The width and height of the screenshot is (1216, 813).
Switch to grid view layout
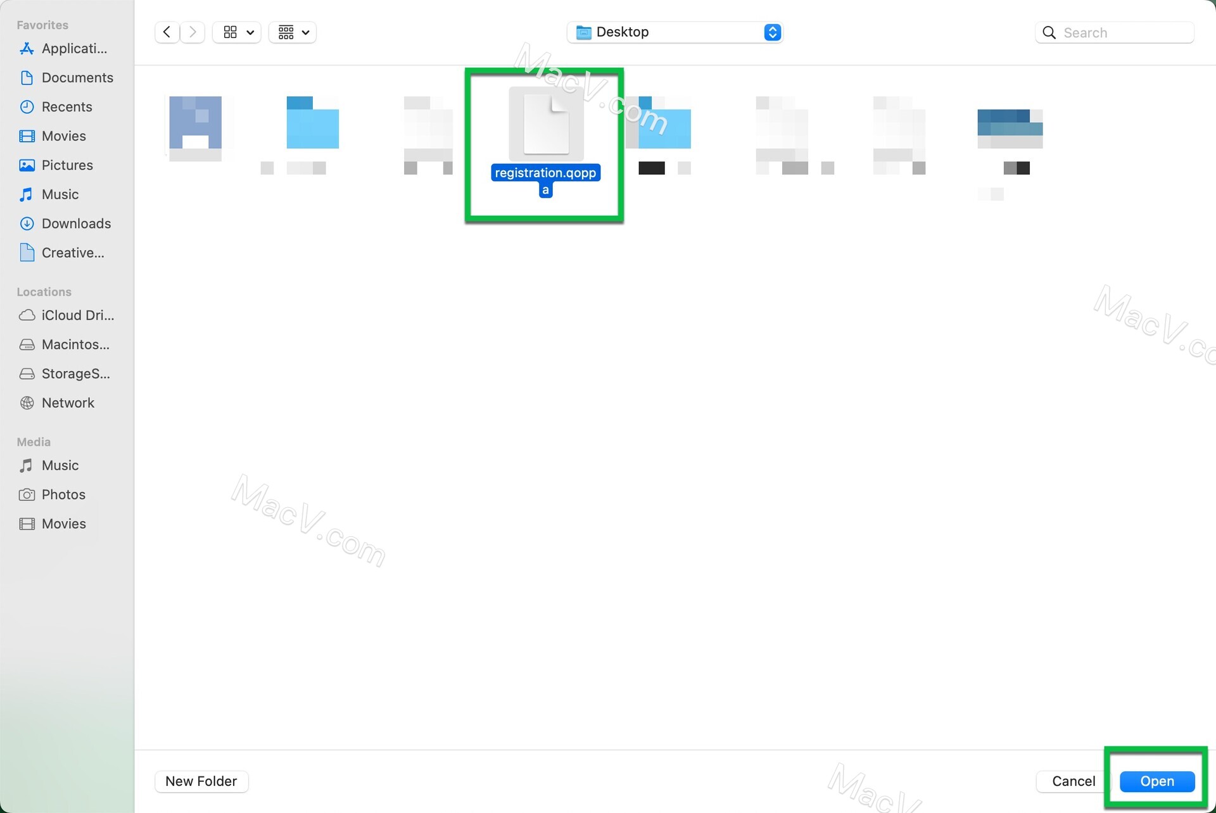[230, 32]
